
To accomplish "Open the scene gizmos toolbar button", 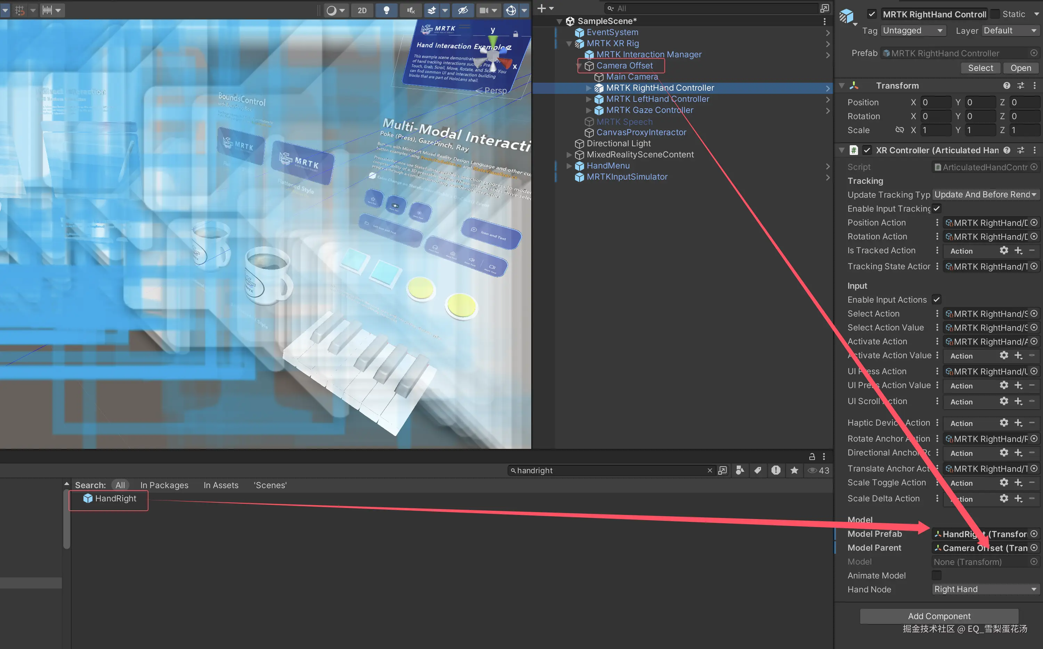I will pyautogui.click(x=511, y=10).
